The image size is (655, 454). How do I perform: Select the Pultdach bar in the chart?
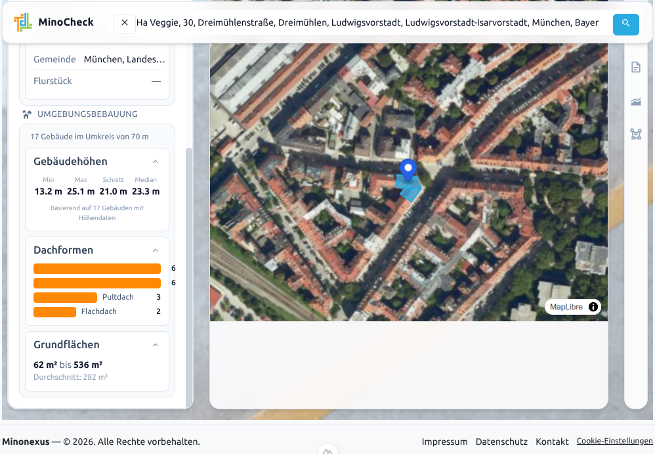pyautogui.click(x=64, y=297)
